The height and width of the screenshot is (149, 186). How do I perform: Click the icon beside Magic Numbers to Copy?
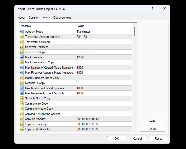click(22, 62)
